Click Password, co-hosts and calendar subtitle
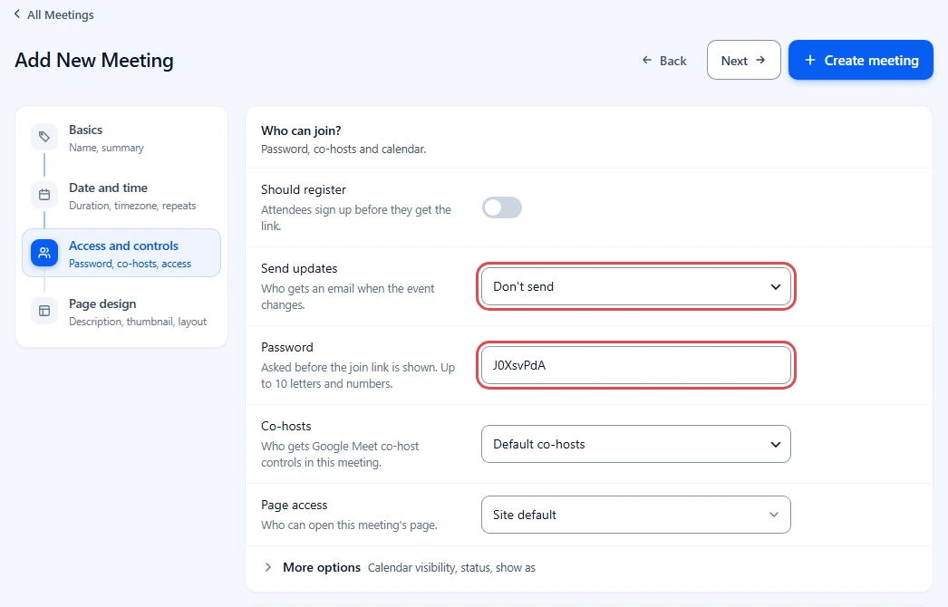 tap(343, 149)
